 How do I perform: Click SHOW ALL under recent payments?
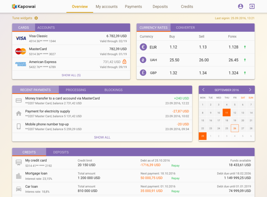tap(102, 137)
